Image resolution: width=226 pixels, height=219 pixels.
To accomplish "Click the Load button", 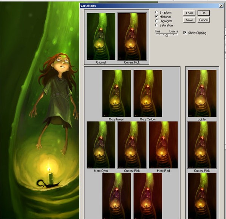I will tap(189, 13).
